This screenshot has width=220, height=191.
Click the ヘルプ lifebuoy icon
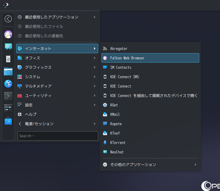pyautogui.click(x=20, y=114)
